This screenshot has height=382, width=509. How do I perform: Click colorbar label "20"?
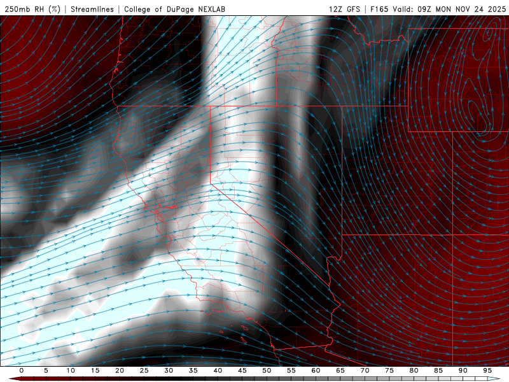(x=120, y=371)
